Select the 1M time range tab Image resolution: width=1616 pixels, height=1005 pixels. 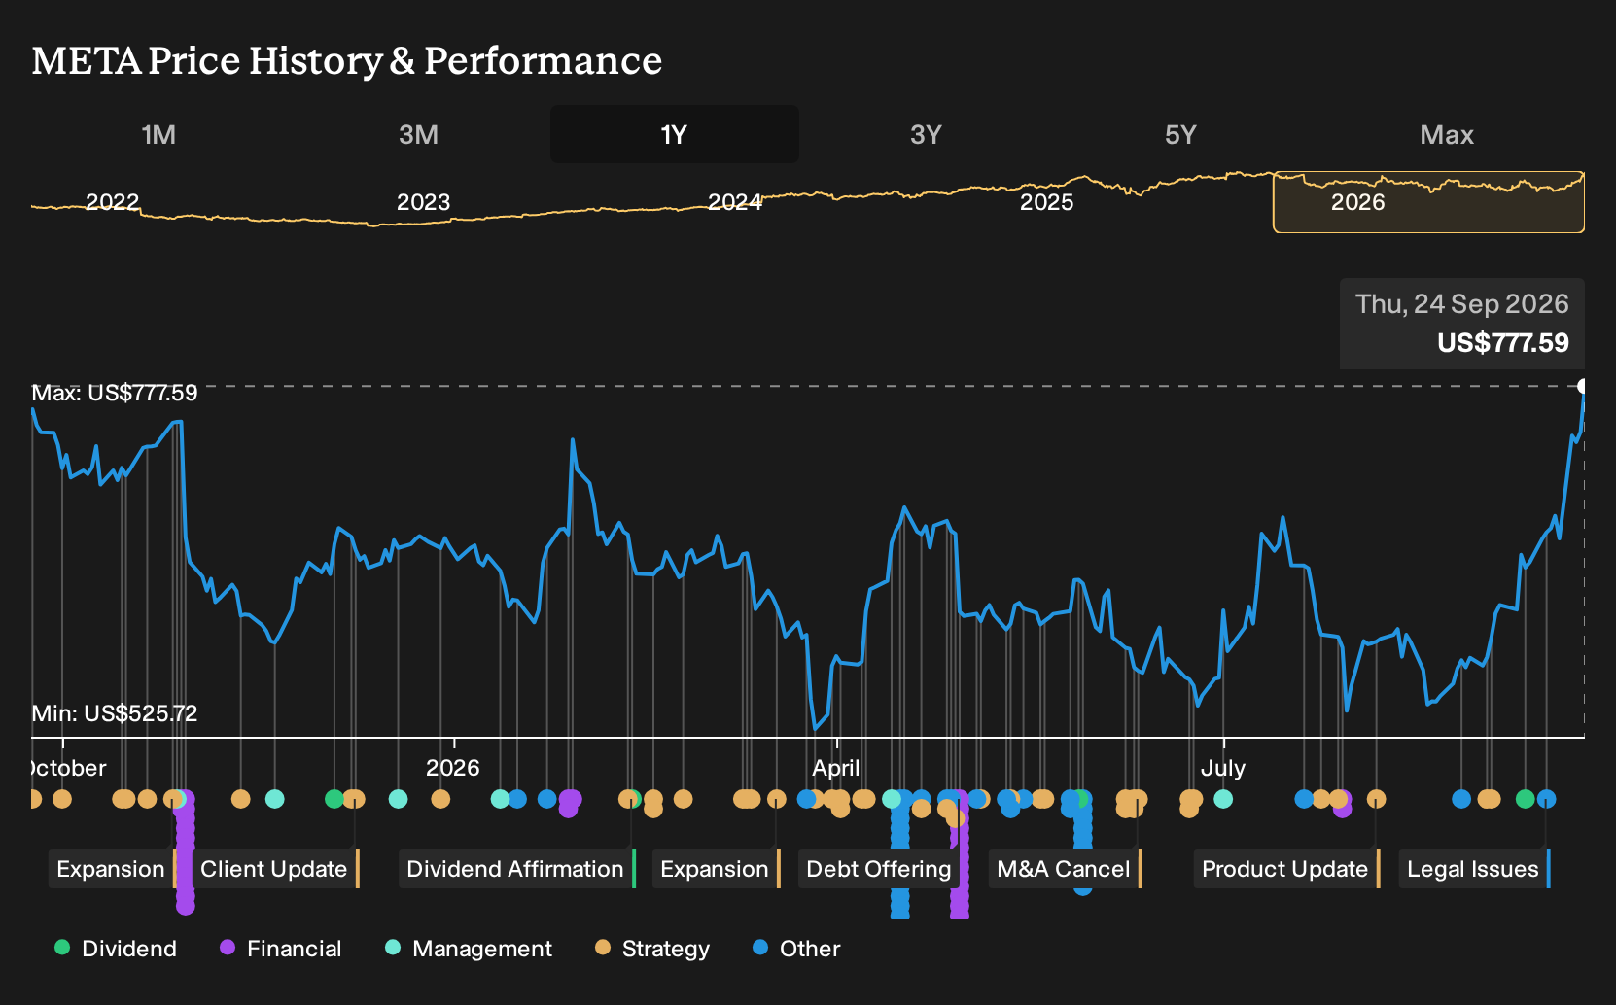coord(158,134)
